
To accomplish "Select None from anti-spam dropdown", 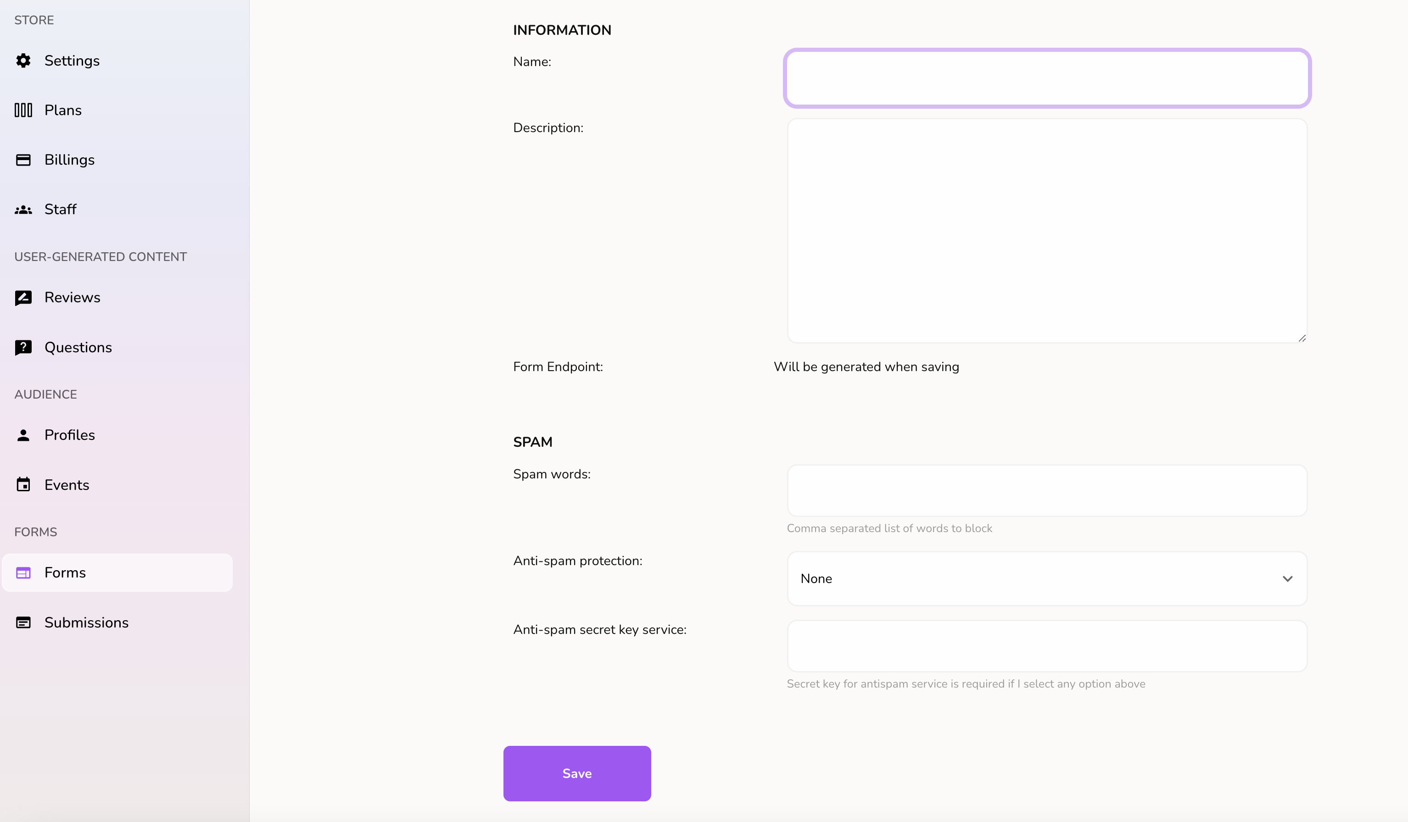I will tap(1046, 578).
